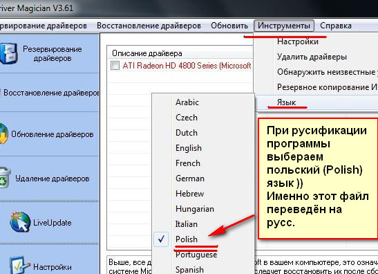Click the LiveUpdate globe cursor icon

click(20, 222)
